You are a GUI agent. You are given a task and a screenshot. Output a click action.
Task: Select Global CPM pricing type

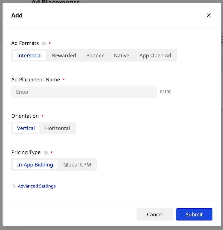pos(77,165)
